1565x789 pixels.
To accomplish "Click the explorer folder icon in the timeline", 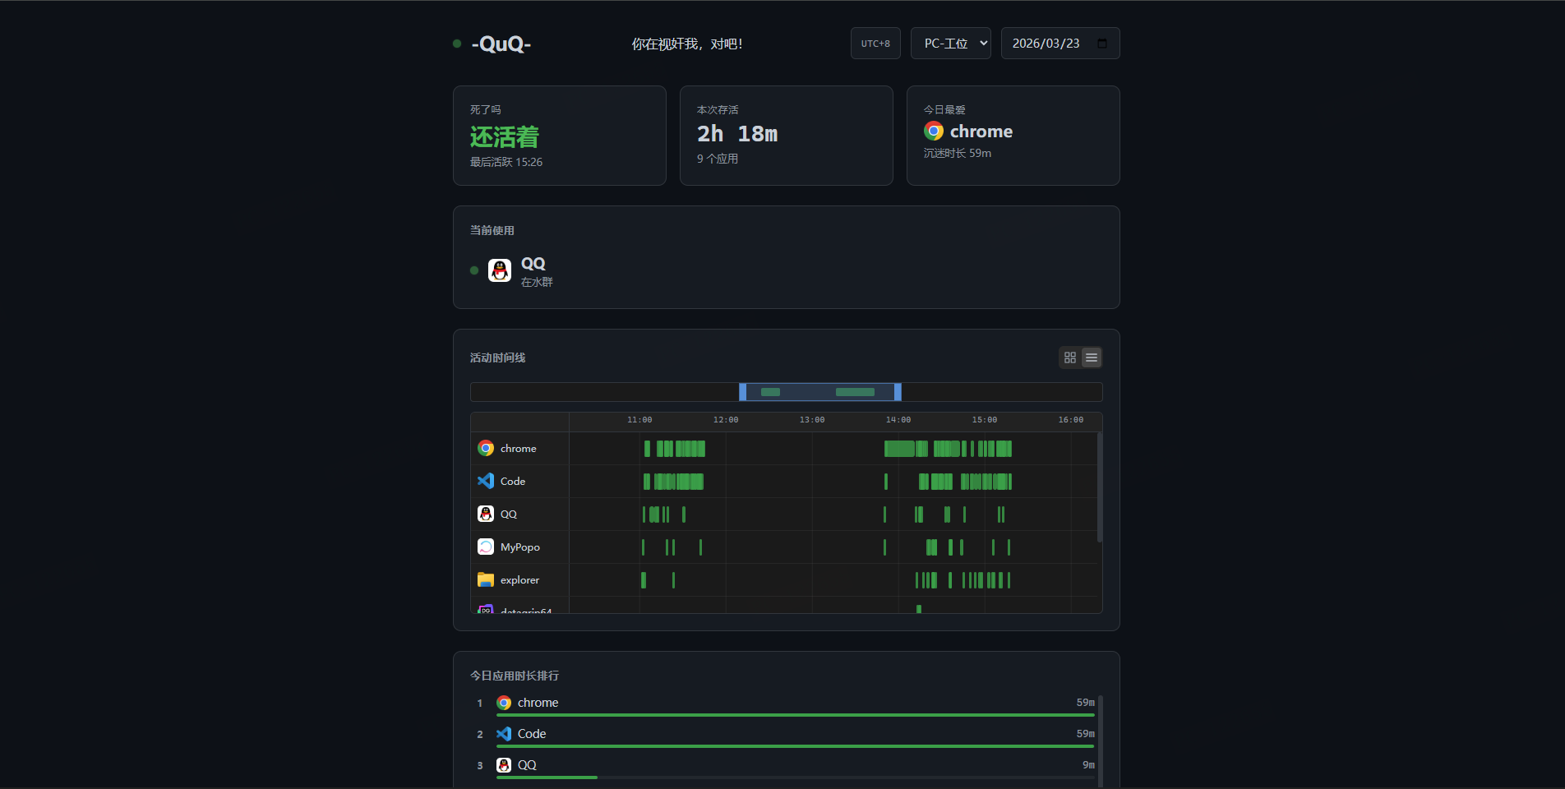I will 486,579.
